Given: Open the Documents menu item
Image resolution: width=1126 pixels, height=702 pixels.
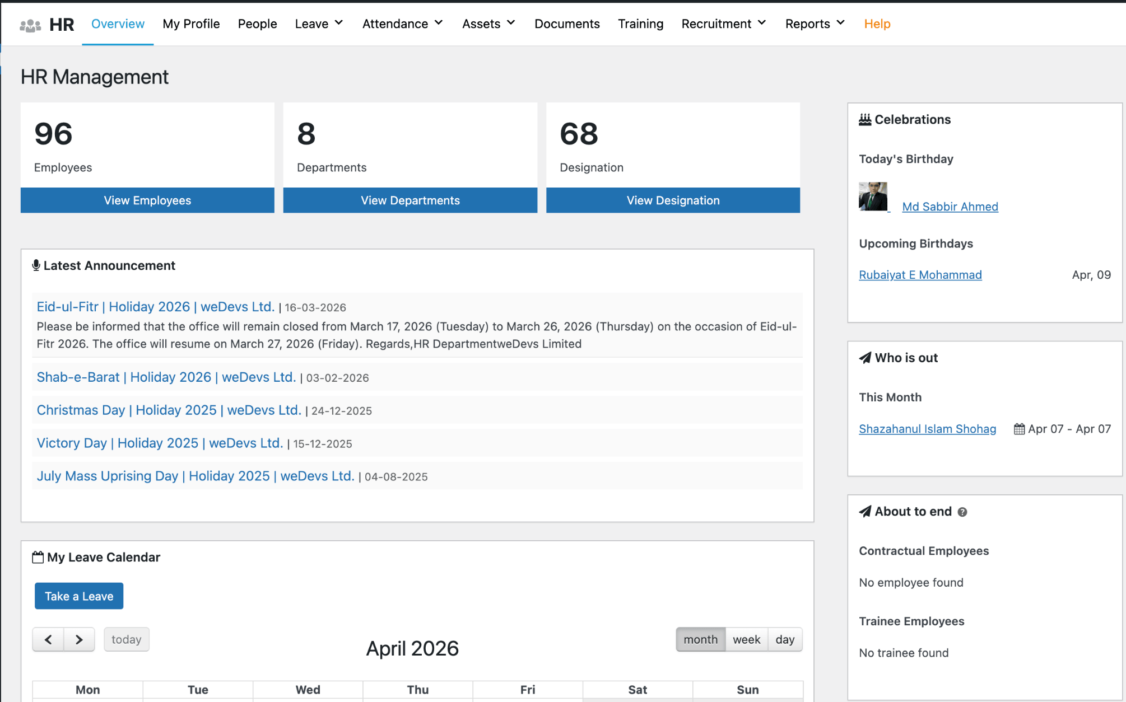Looking at the screenshot, I should [x=567, y=24].
